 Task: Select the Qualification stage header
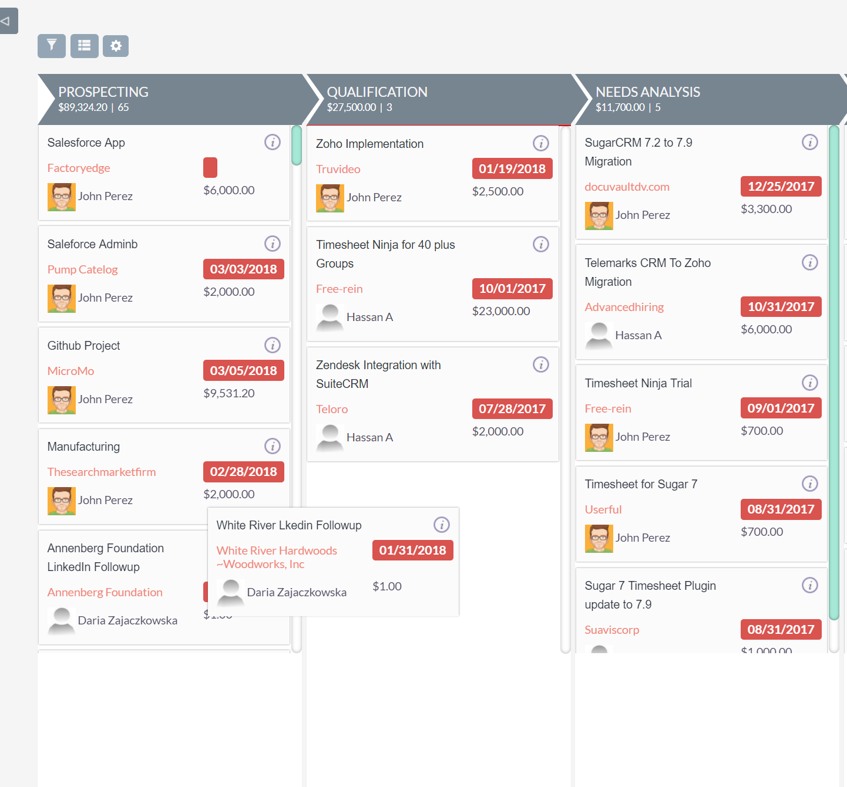pos(439,99)
